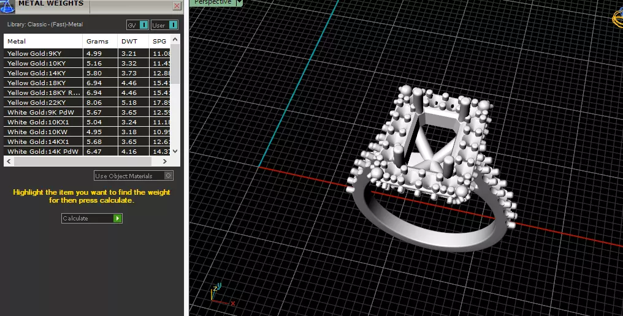Select the White Gold:10KX1 row
The image size is (623, 316).
(87, 122)
